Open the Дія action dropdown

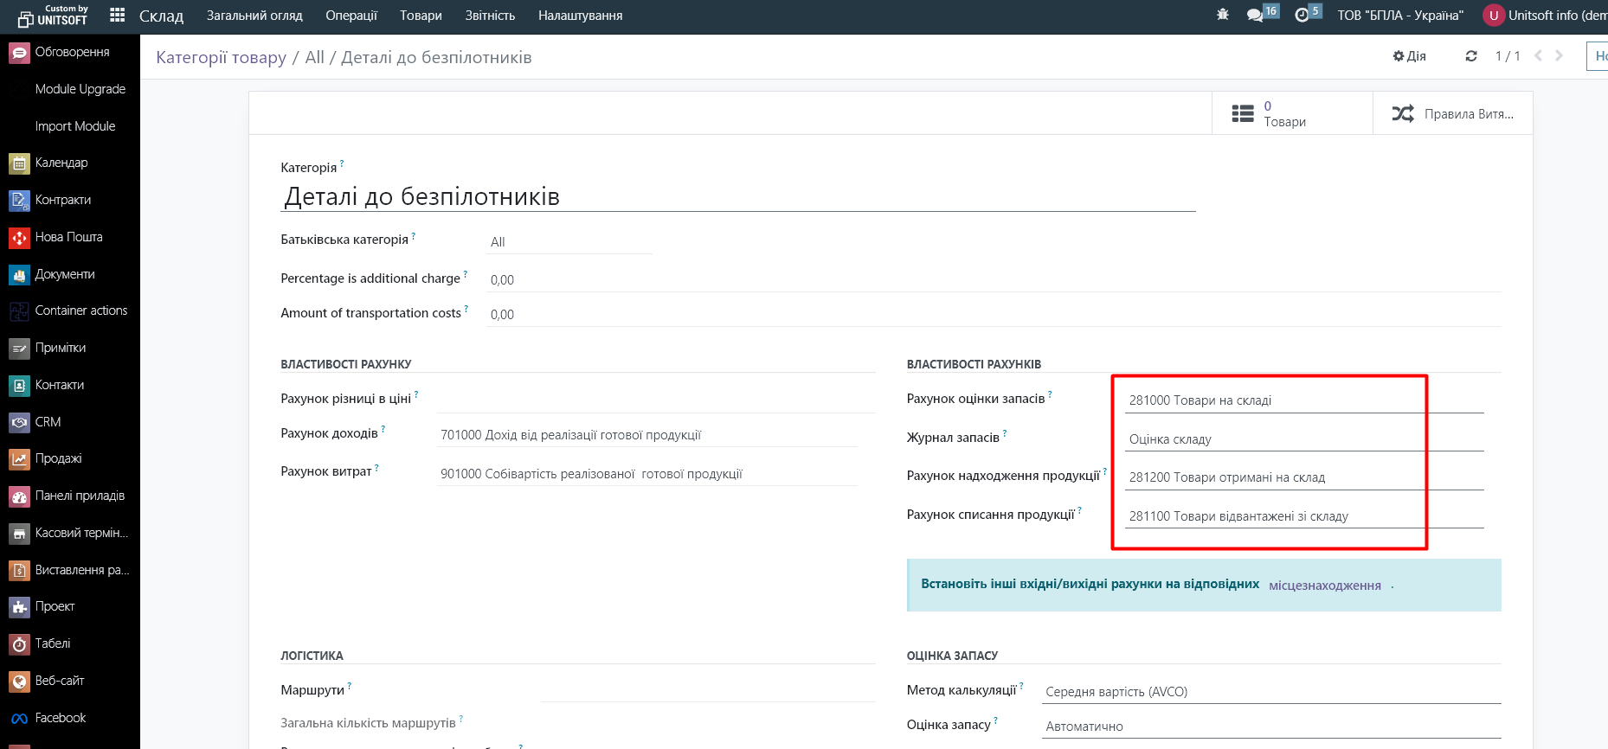(1409, 56)
